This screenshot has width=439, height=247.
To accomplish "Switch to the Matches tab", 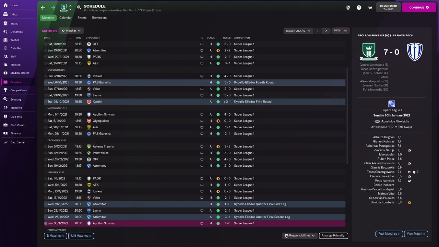I will pos(48,18).
